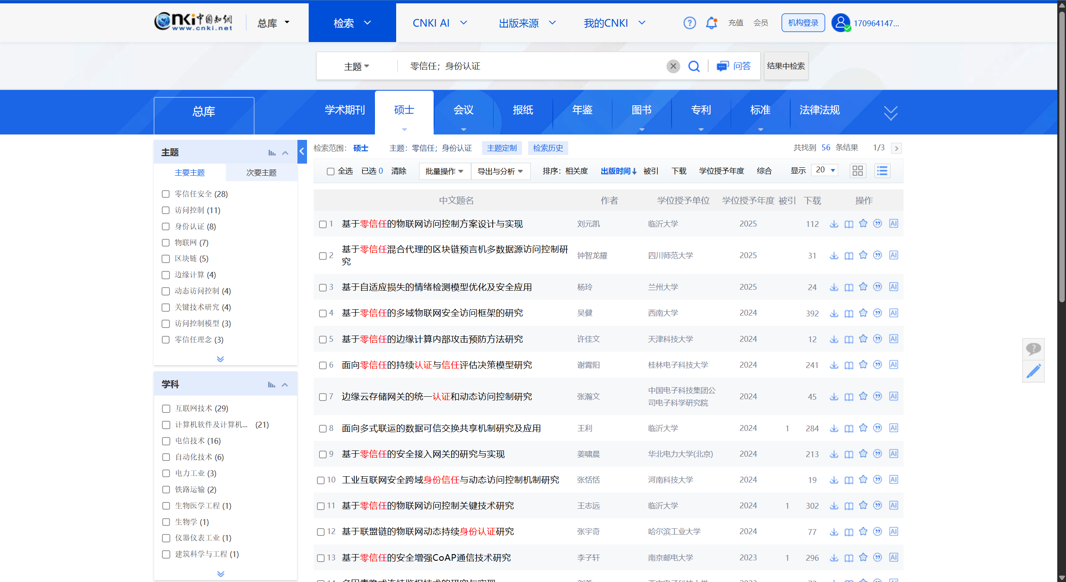Click the help question mark icon
Viewport: 1066px width, 582px height.
[x=689, y=23]
